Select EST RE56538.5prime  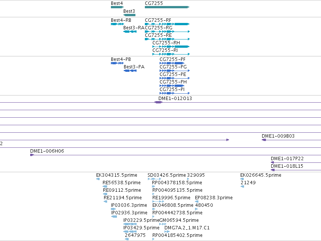(121, 183)
